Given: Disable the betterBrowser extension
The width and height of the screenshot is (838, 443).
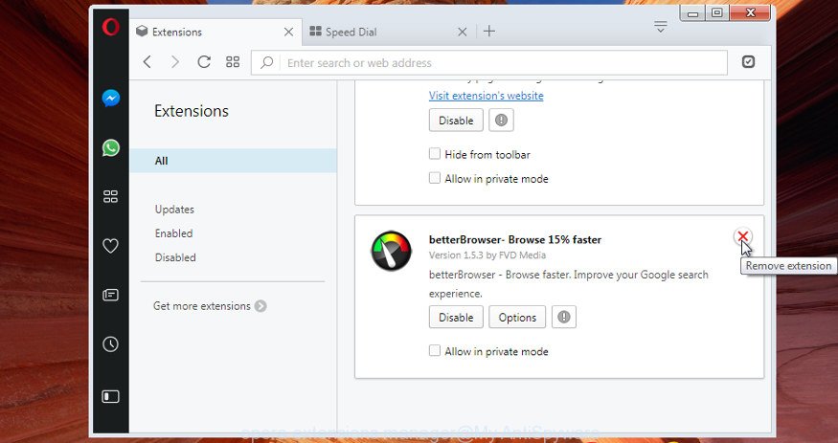Looking at the screenshot, I should tap(456, 317).
